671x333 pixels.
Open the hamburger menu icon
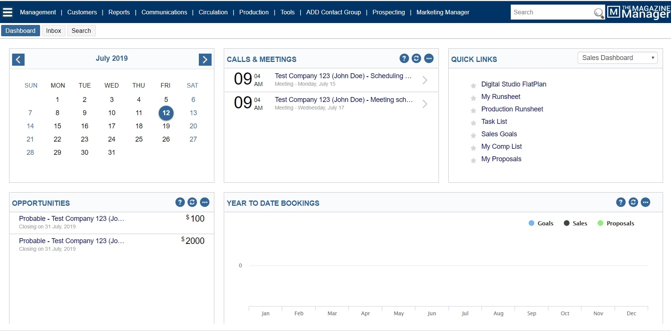8,12
